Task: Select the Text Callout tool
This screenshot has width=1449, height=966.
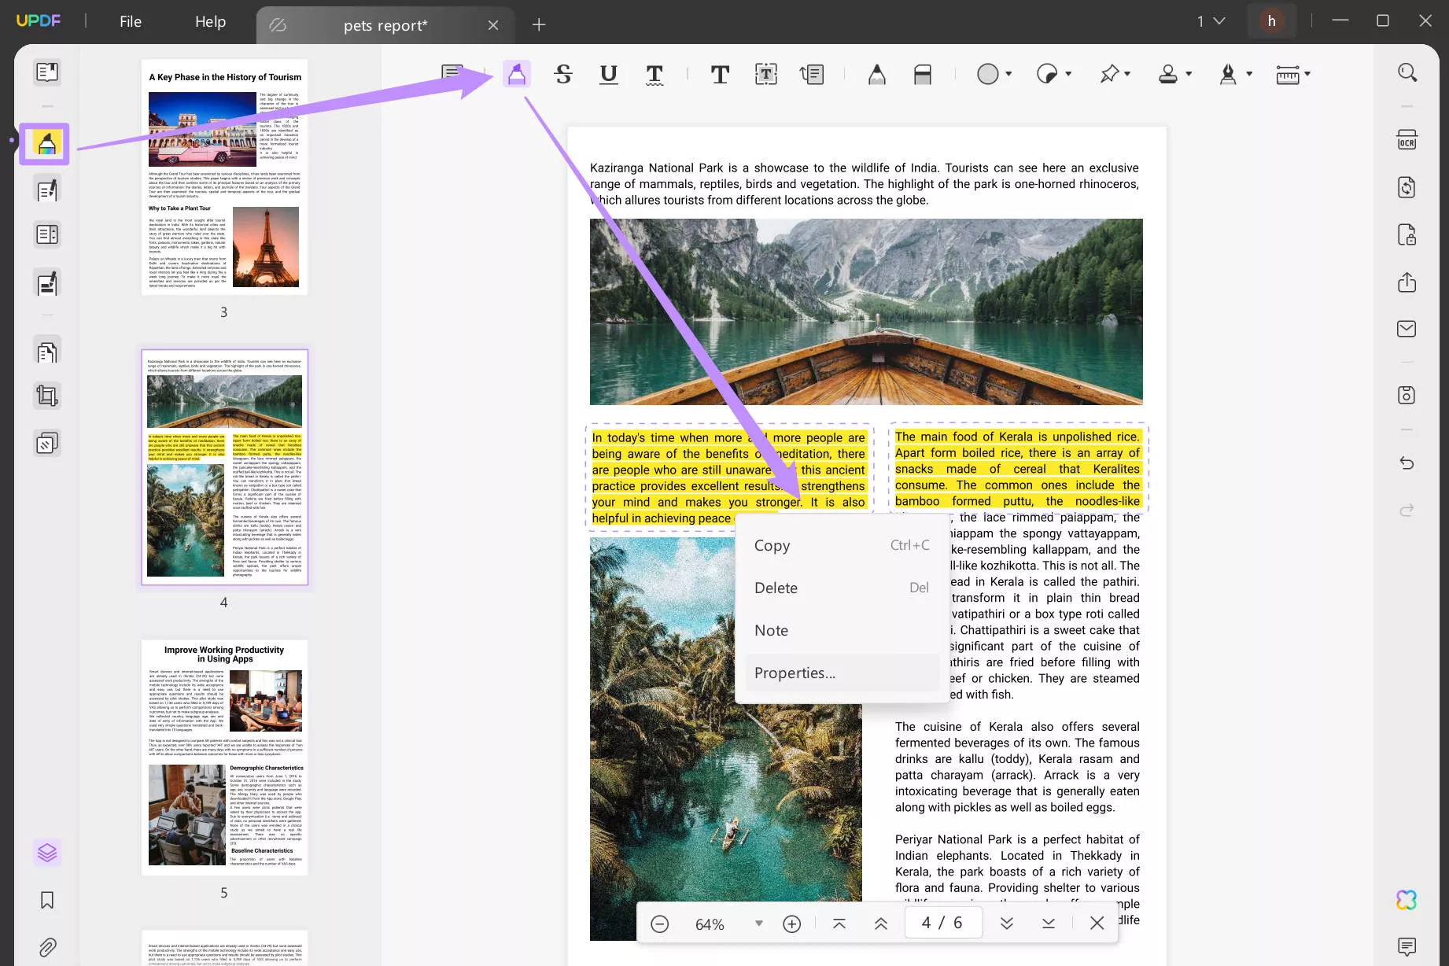Action: click(x=812, y=74)
